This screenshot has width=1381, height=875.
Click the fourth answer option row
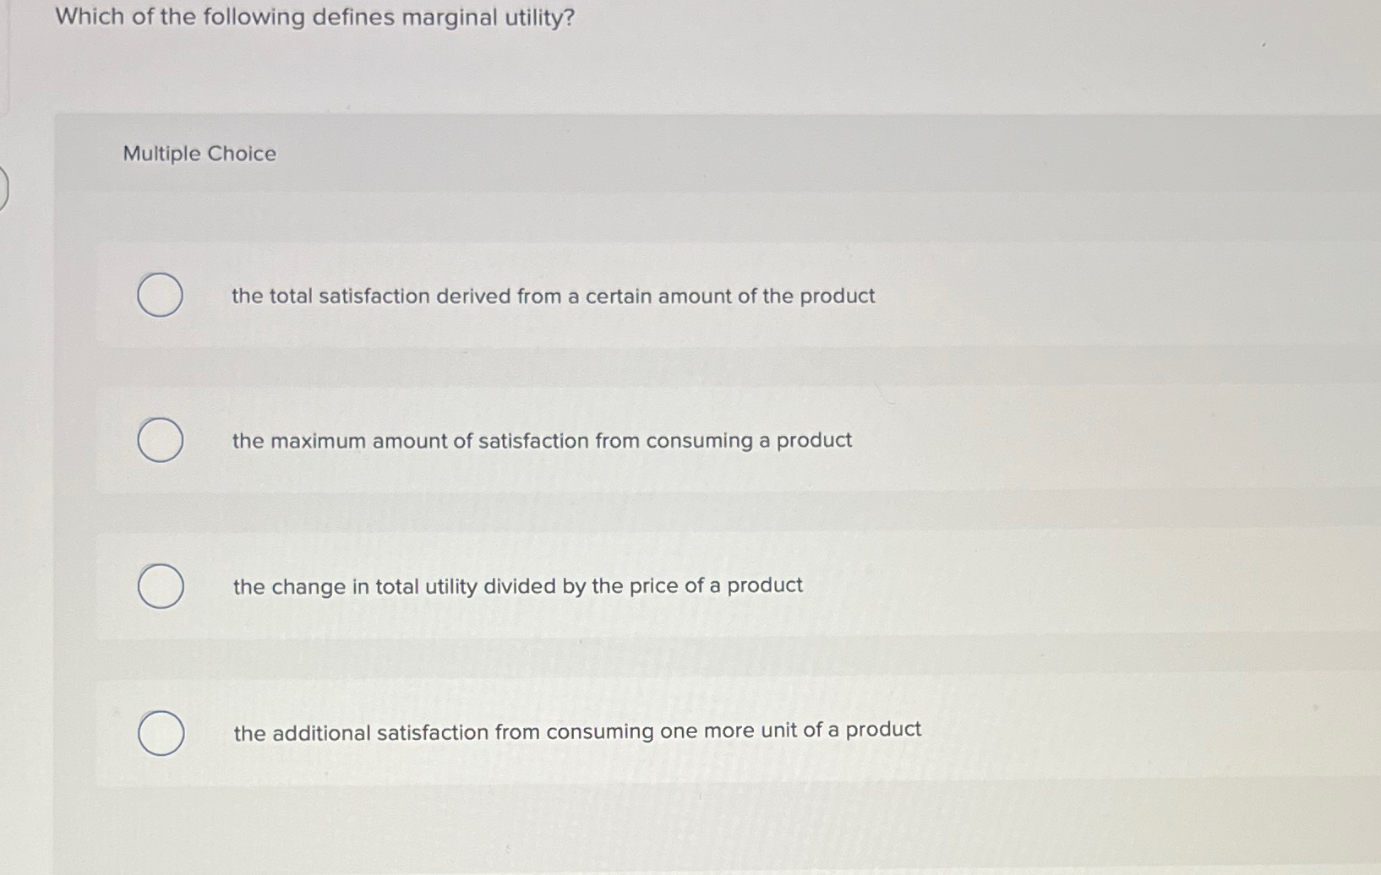(676, 733)
